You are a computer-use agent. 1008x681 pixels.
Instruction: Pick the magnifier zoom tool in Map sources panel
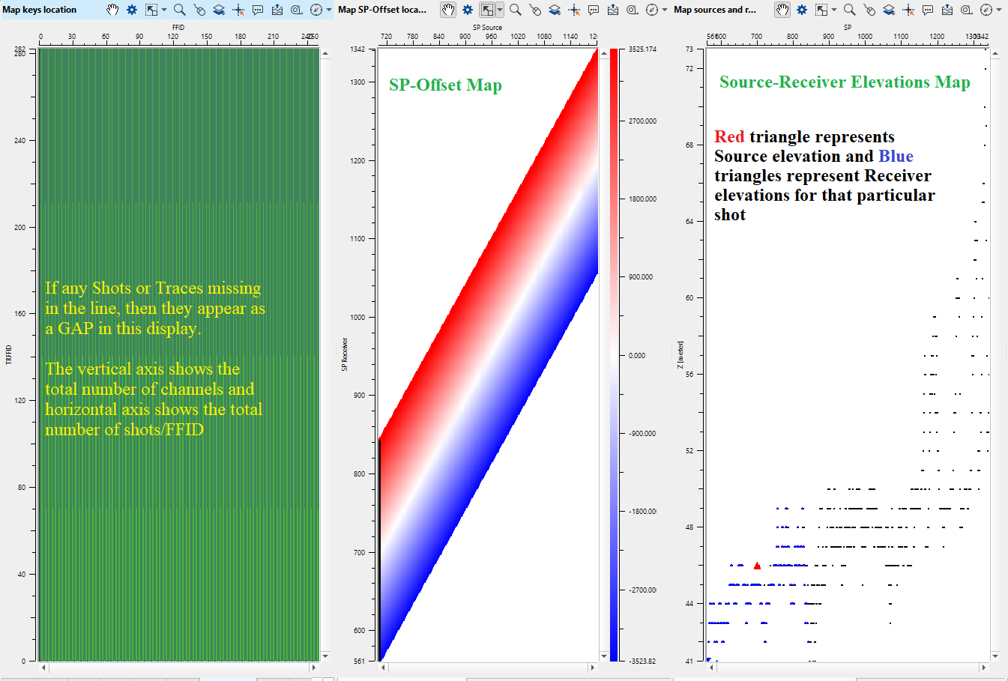(850, 10)
